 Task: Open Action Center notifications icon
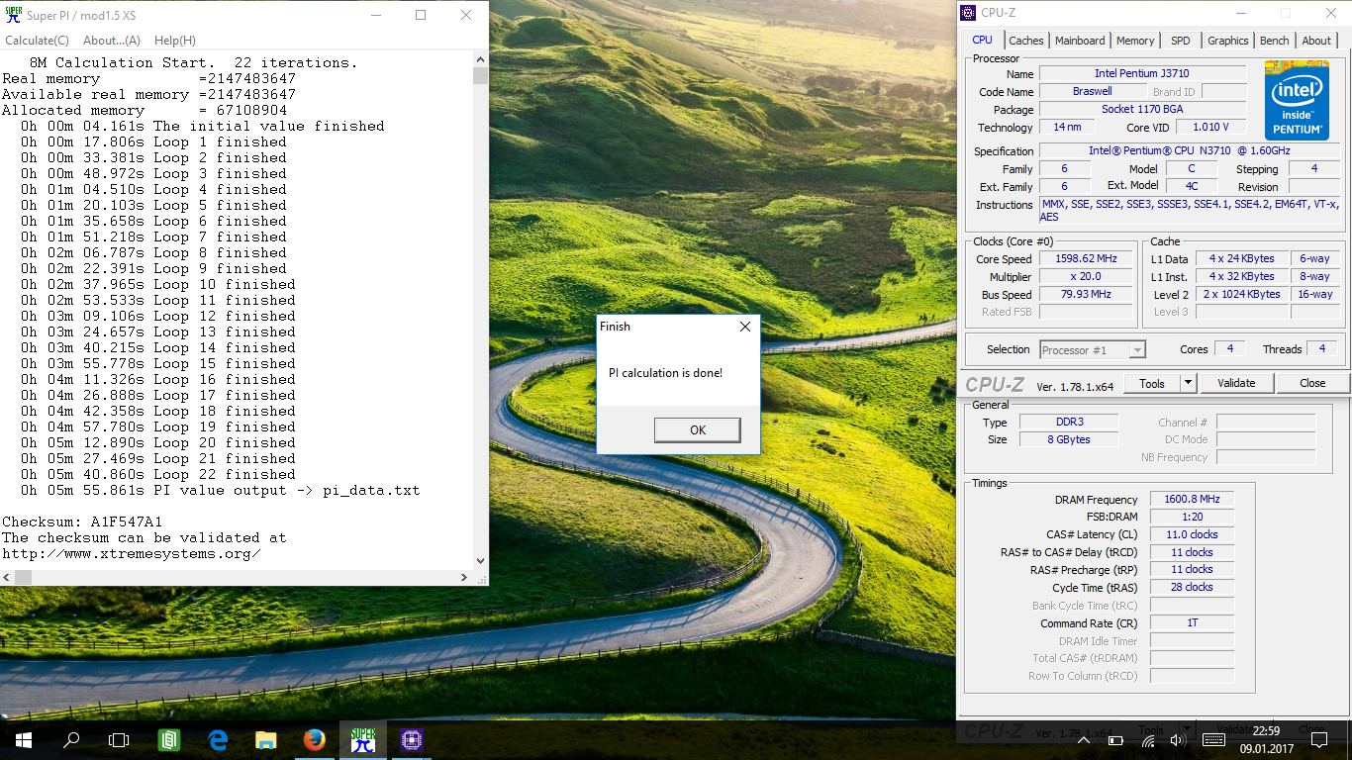coord(1318,739)
